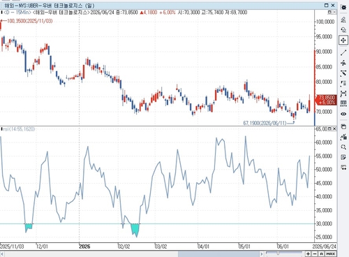
Task: Click the chart lock icon
Action: tap(343, 137)
